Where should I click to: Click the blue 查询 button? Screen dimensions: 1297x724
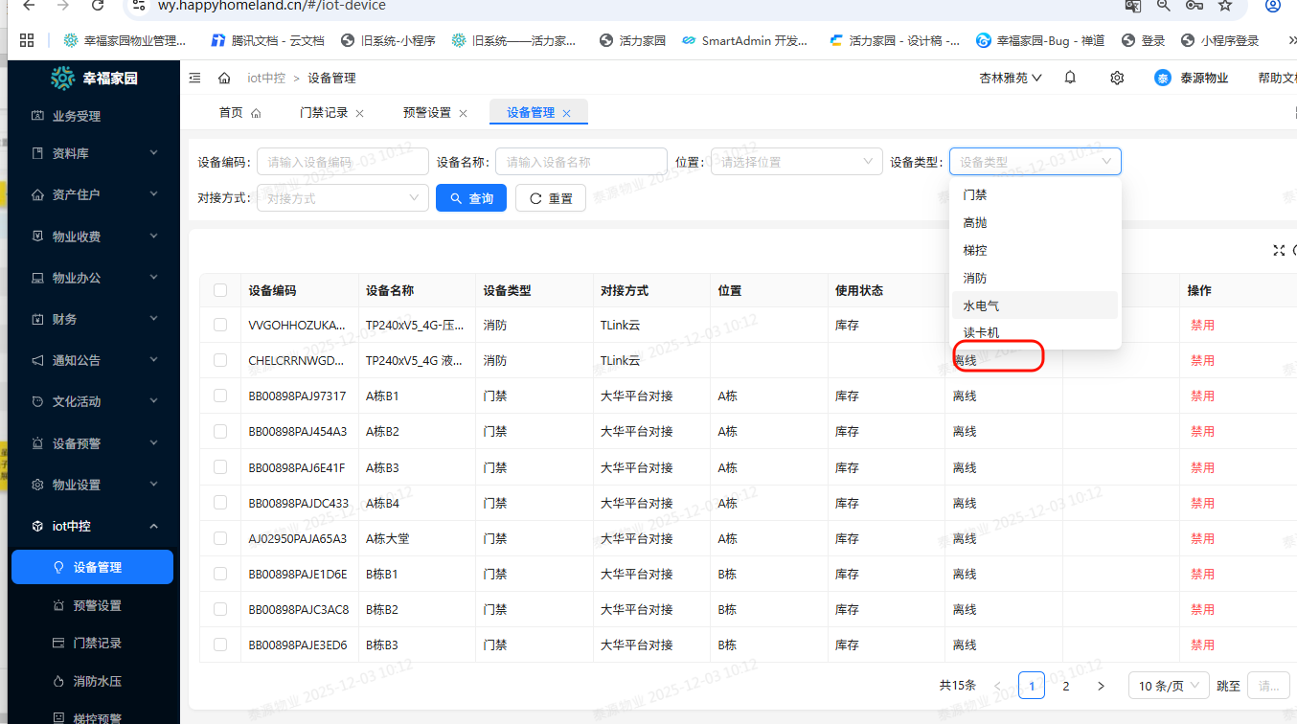[x=470, y=198]
